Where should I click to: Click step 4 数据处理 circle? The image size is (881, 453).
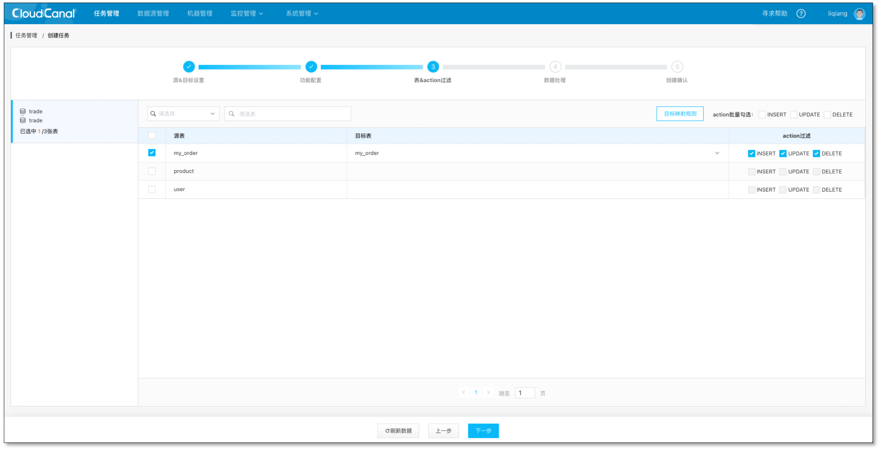point(555,67)
